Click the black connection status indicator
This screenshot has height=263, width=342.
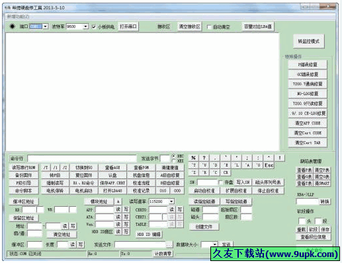click(x=13, y=26)
